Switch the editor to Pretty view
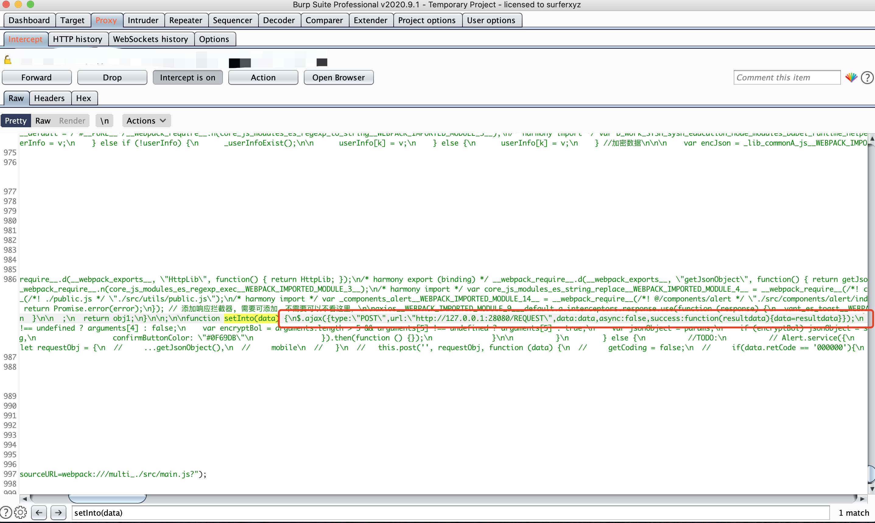This screenshot has height=523, width=875. pos(16,121)
